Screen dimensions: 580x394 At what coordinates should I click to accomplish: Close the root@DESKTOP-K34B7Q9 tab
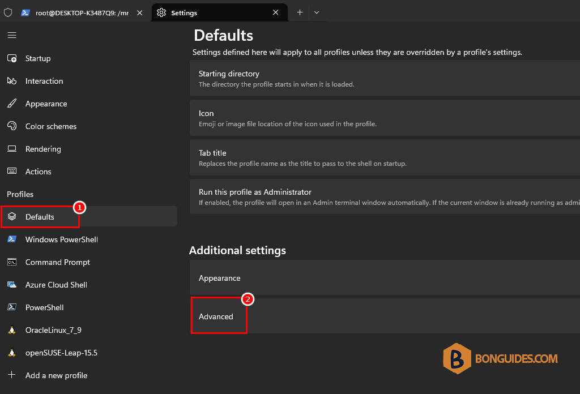point(140,12)
